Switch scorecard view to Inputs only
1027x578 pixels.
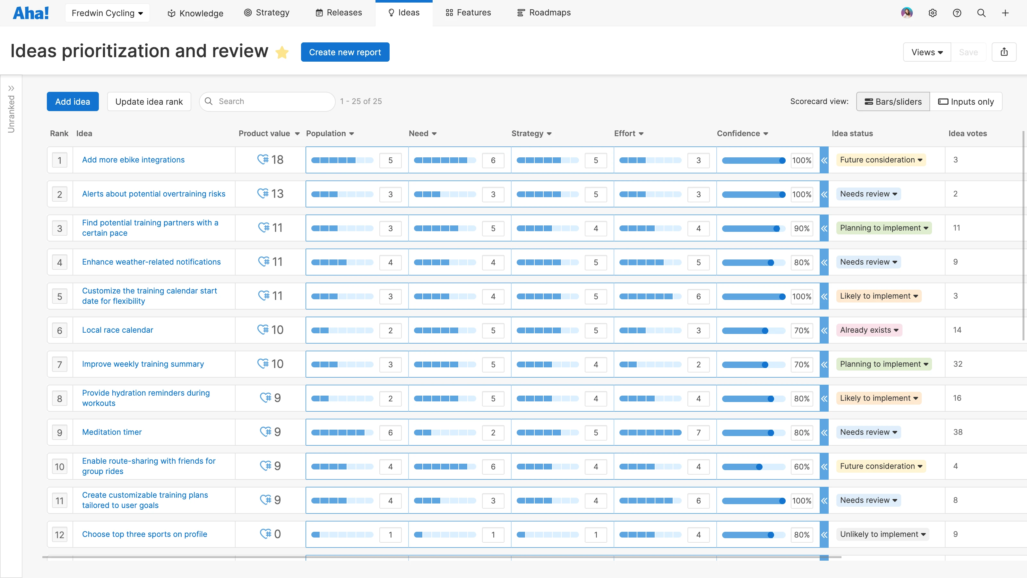pyautogui.click(x=966, y=102)
